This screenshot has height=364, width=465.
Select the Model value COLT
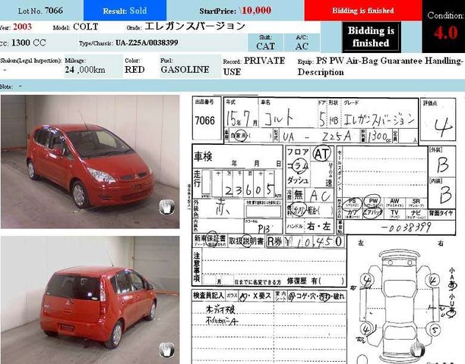[x=86, y=27]
